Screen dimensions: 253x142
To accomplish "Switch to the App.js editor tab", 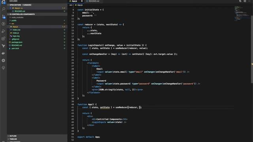I will click(74, 1).
